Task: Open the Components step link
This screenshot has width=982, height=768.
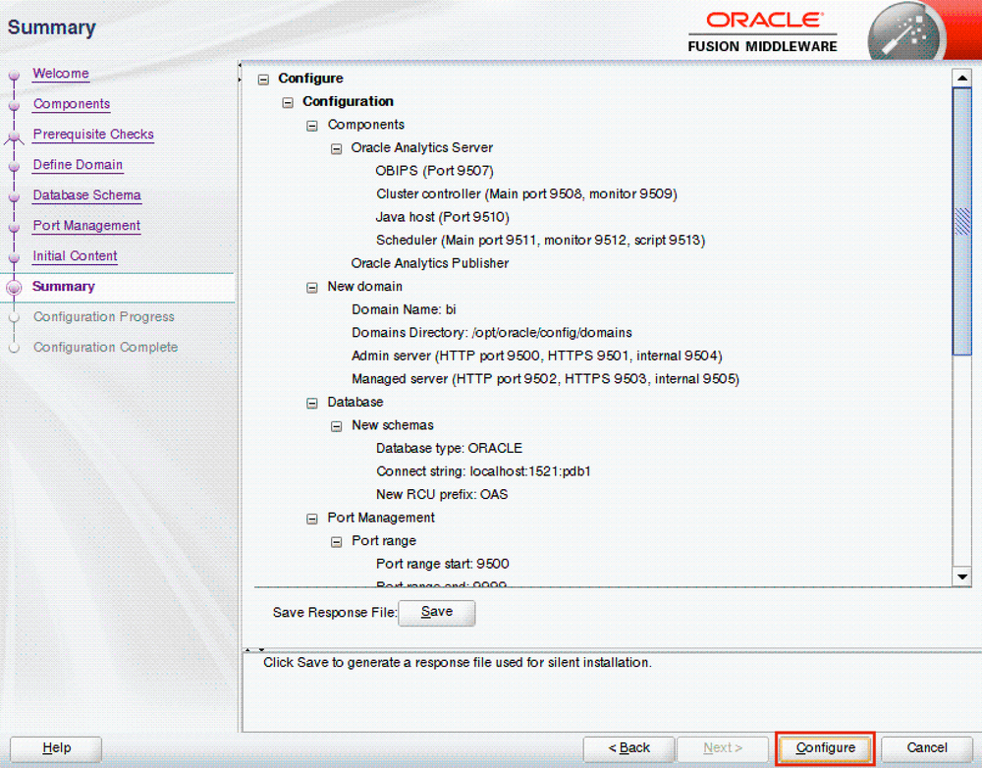Action: (72, 104)
